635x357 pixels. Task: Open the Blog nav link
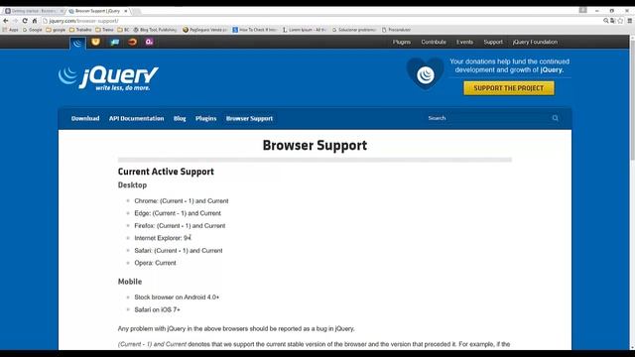tap(180, 119)
